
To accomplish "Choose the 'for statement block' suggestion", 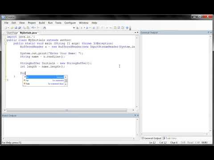I will coord(44,84).
